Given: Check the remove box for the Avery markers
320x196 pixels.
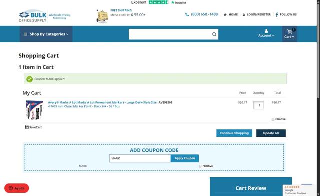Looking at the screenshot, I should [273, 119].
